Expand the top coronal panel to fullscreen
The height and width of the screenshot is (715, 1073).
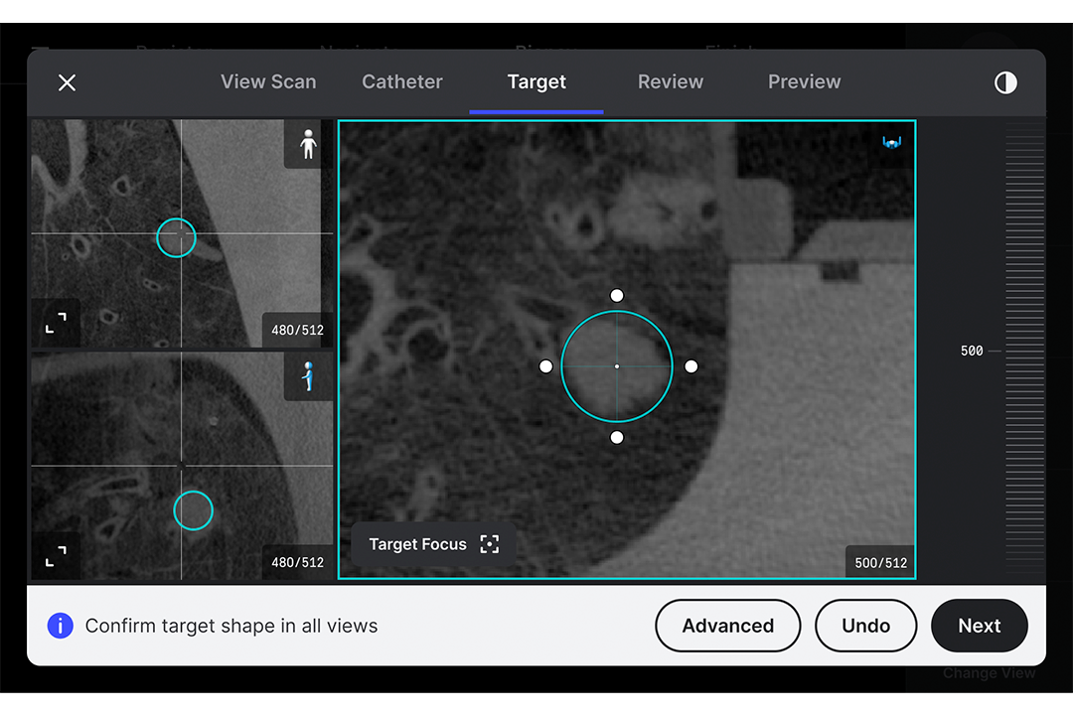click(x=57, y=324)
